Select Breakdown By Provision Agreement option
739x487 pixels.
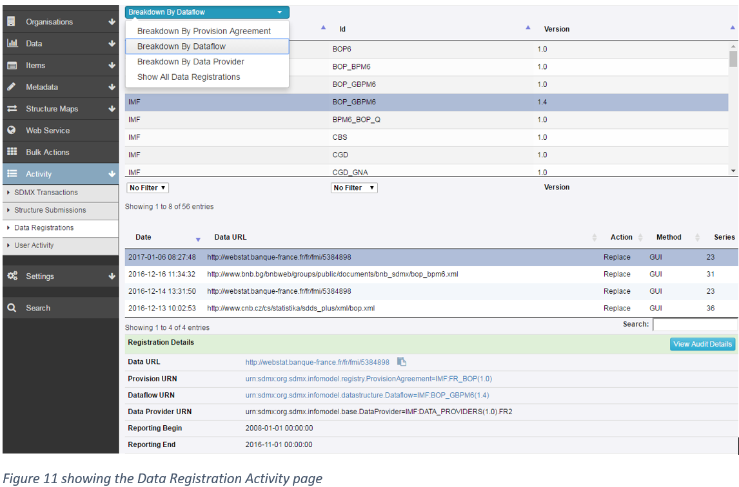(x=204, y=31)
